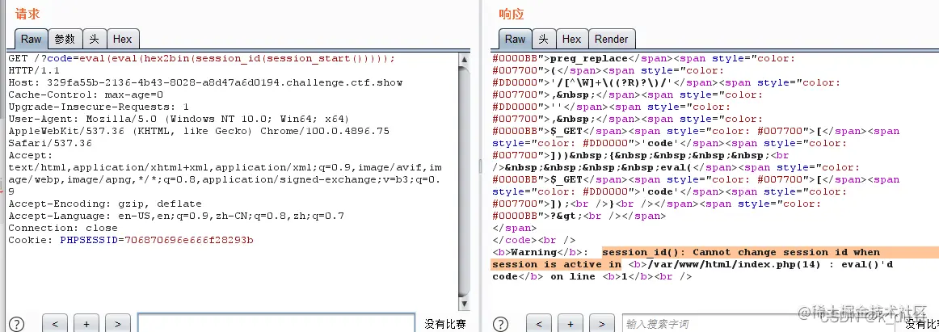Click the Accept-Language header line
939x332 pixels.
pos(176,216)
